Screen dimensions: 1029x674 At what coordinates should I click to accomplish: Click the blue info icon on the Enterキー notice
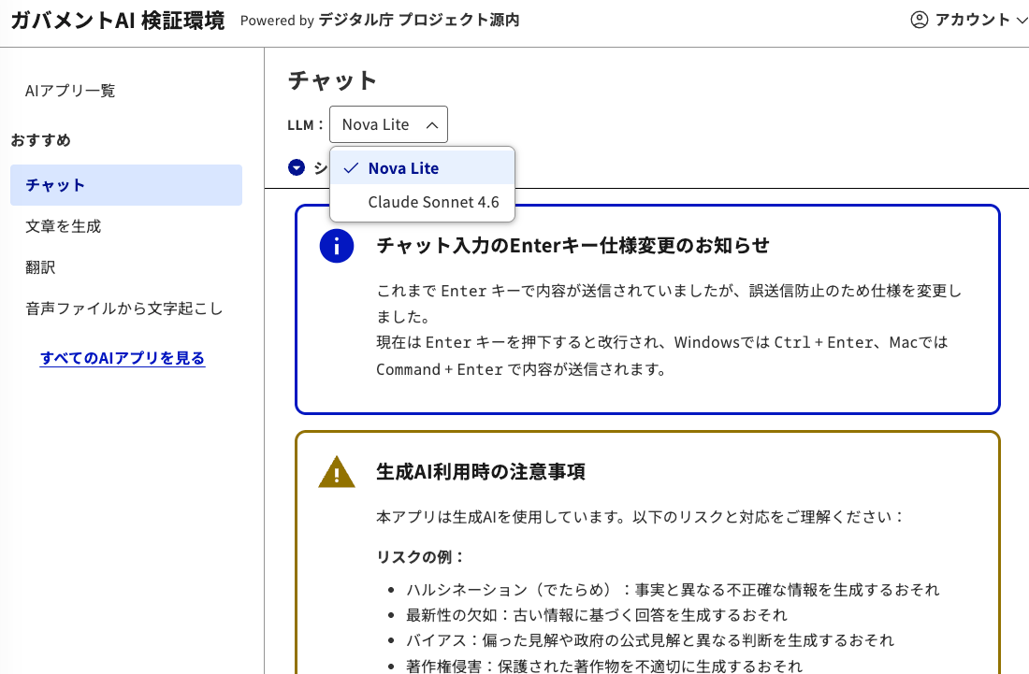point(337,246)
